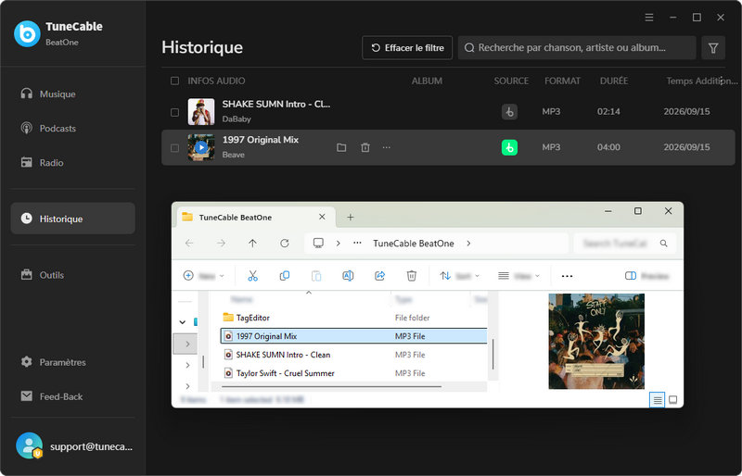Click the Delete trash icon in Explorer

pyautogui.click(x=412, y=276)
